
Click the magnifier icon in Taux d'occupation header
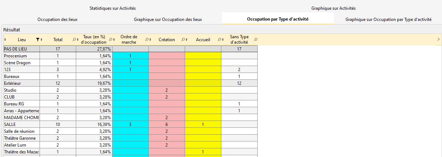pyautogui.click(x=110, y=39)
